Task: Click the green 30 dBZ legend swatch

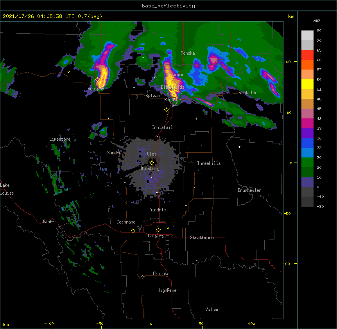Action: [x=307, y=163]
